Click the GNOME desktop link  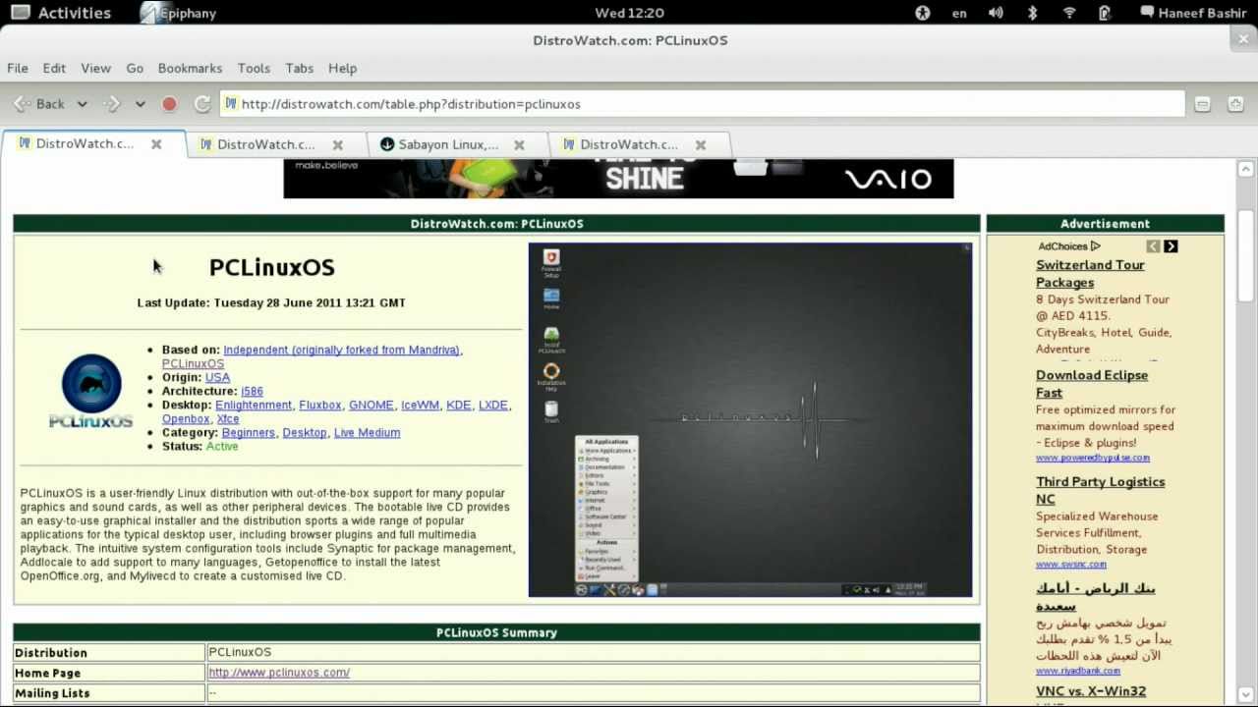point(371,405)
